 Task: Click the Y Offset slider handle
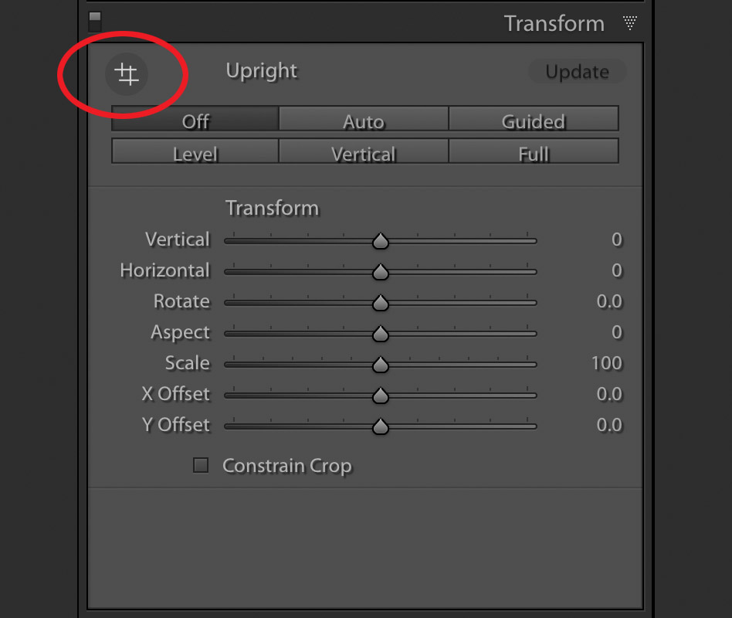click(x=380, y=427)
